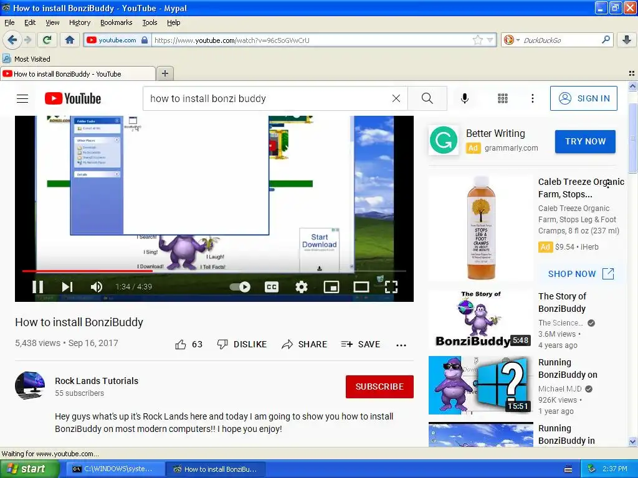Click the system tray keyboard icon
The image size is (638, 478).
pos(568,469)
